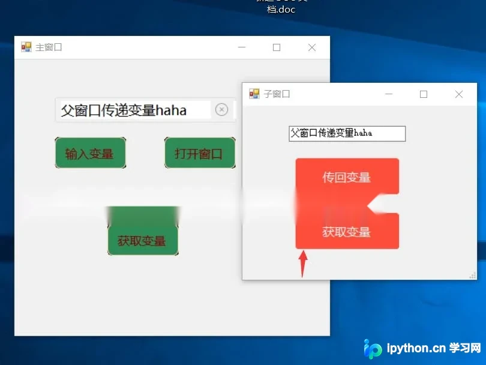Minimize the 主窗口 window
This screenshot has width=486, height=365.
[x=242, y=47]
